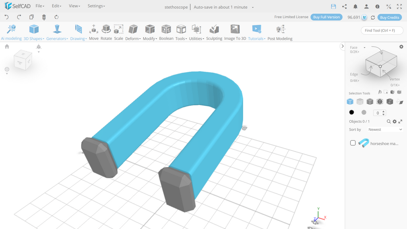Screen dimensions: 407x229
Task: Toggle the dark split cube selection mode
Action: [390, 102]
